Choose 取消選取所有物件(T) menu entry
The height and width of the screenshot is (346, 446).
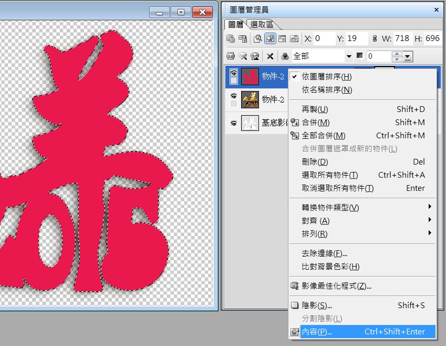coord(362,188)
